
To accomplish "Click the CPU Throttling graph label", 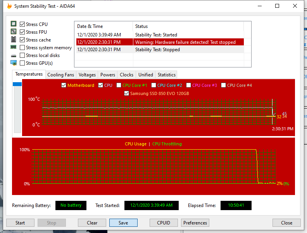I will pos(167,144).
